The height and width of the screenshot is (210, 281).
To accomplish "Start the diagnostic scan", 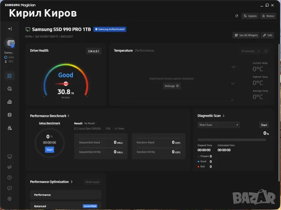I will pos(264,125).
